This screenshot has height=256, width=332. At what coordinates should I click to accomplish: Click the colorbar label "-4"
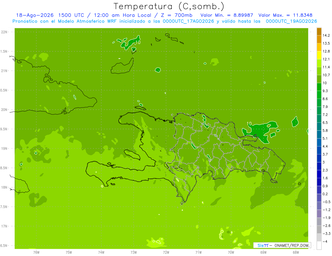(325, 241)
